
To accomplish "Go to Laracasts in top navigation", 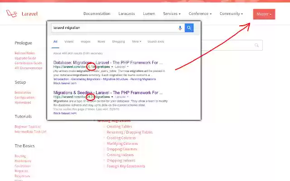I will tap(127, 14).
